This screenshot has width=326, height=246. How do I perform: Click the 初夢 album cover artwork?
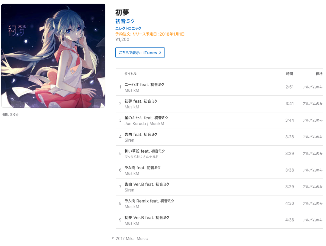point(54,56)
